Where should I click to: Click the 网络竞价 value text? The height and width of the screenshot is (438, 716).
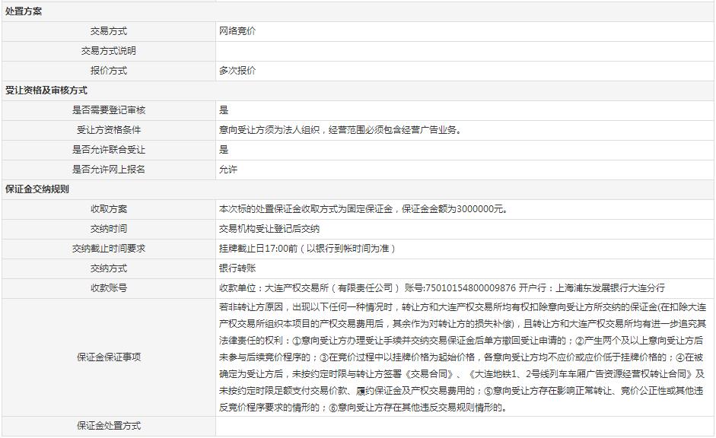237,31
